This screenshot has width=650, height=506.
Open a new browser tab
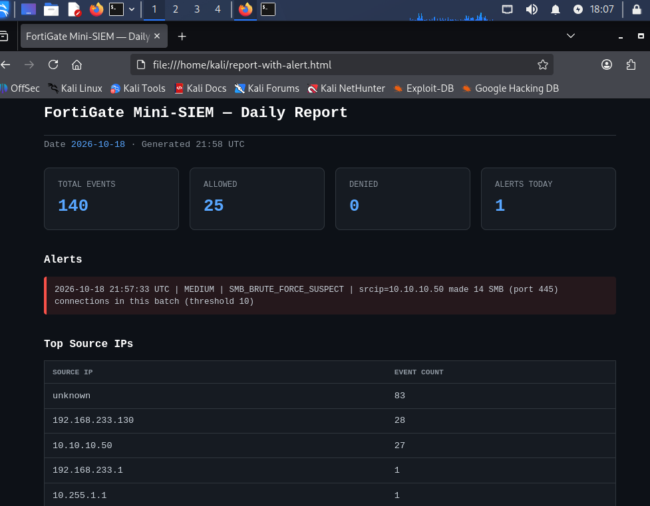182,37
